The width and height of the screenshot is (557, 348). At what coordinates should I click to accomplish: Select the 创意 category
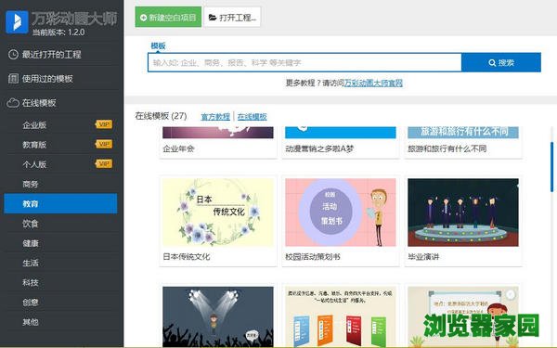point(60,303)
